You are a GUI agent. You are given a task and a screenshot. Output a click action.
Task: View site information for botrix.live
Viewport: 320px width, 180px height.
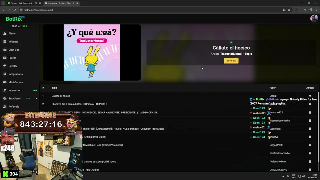(21, 10)
